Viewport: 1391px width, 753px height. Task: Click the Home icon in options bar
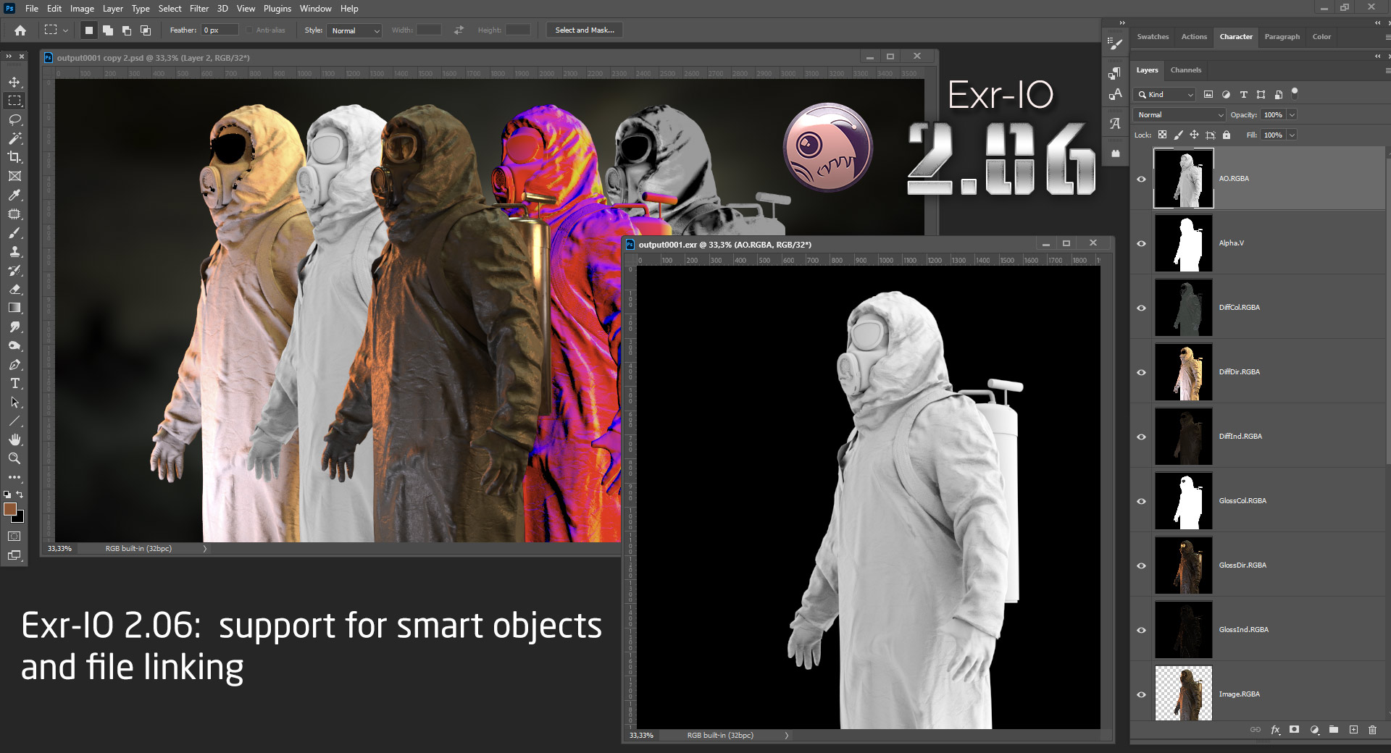pos(20,30)
